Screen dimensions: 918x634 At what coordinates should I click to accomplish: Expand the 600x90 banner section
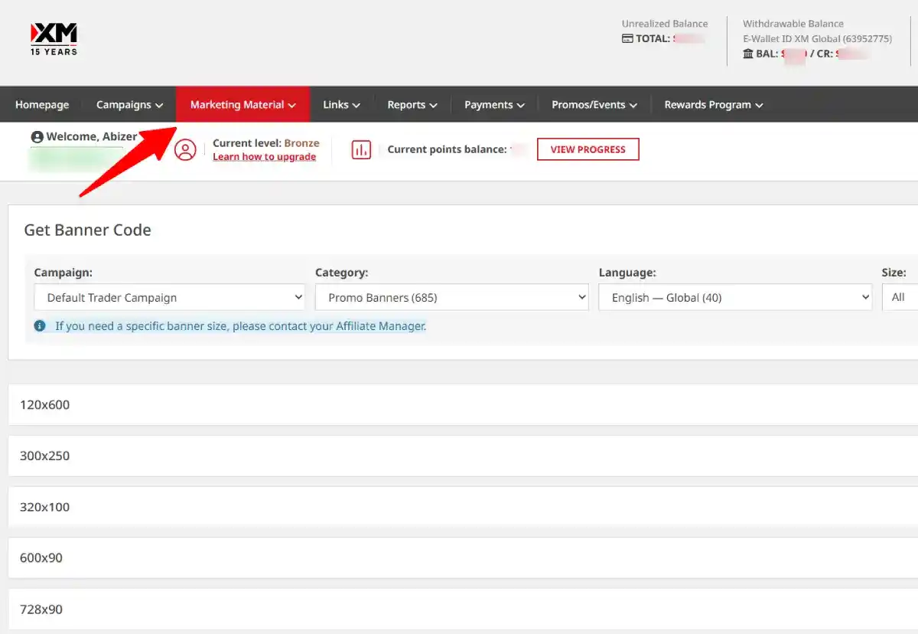(463, 557)
